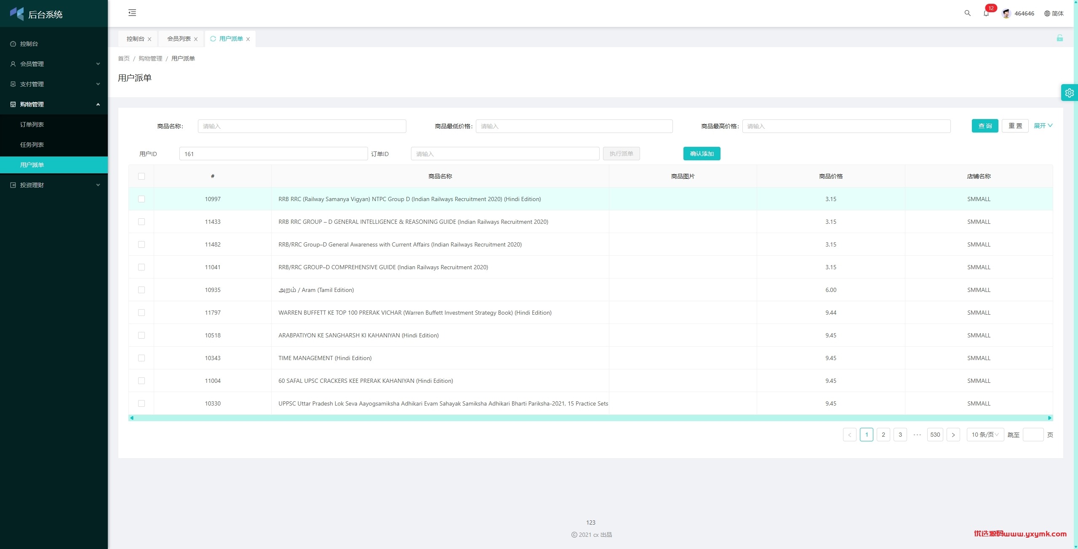Go to next page arrow in pagination

click(953, 435)
